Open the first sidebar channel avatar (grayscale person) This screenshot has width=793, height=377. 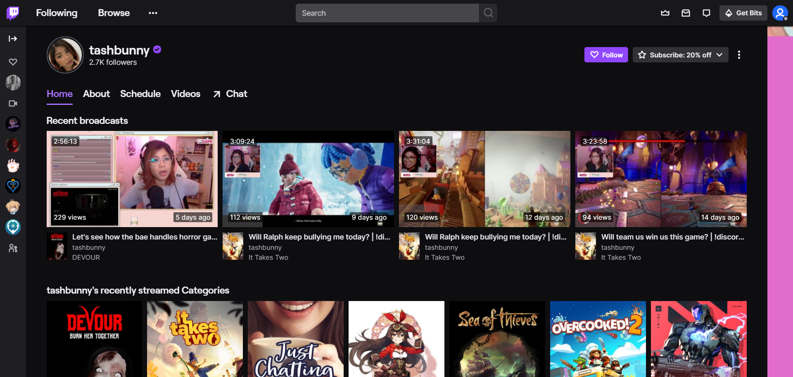click(x=13, y=83)
